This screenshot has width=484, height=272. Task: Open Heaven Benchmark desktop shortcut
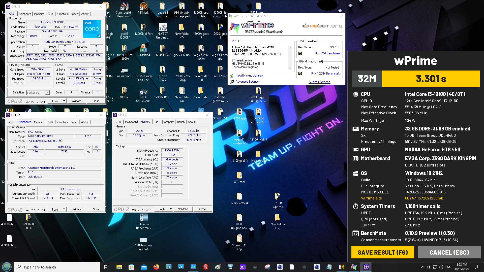point(143,222)
